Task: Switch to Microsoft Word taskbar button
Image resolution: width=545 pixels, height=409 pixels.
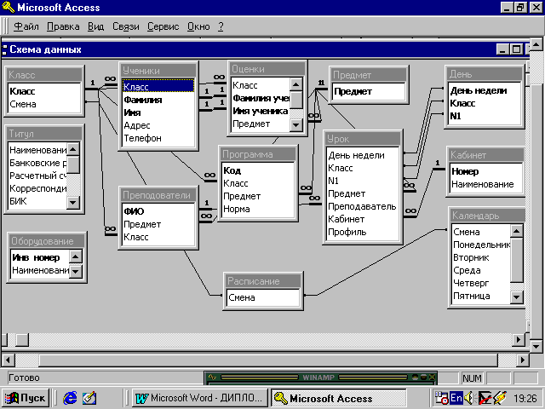Action: [199, 398]
